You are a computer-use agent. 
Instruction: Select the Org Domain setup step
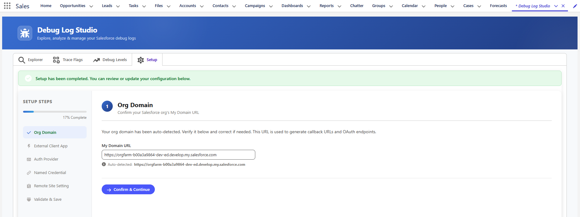pyautogui.click(x=55, y=132)
